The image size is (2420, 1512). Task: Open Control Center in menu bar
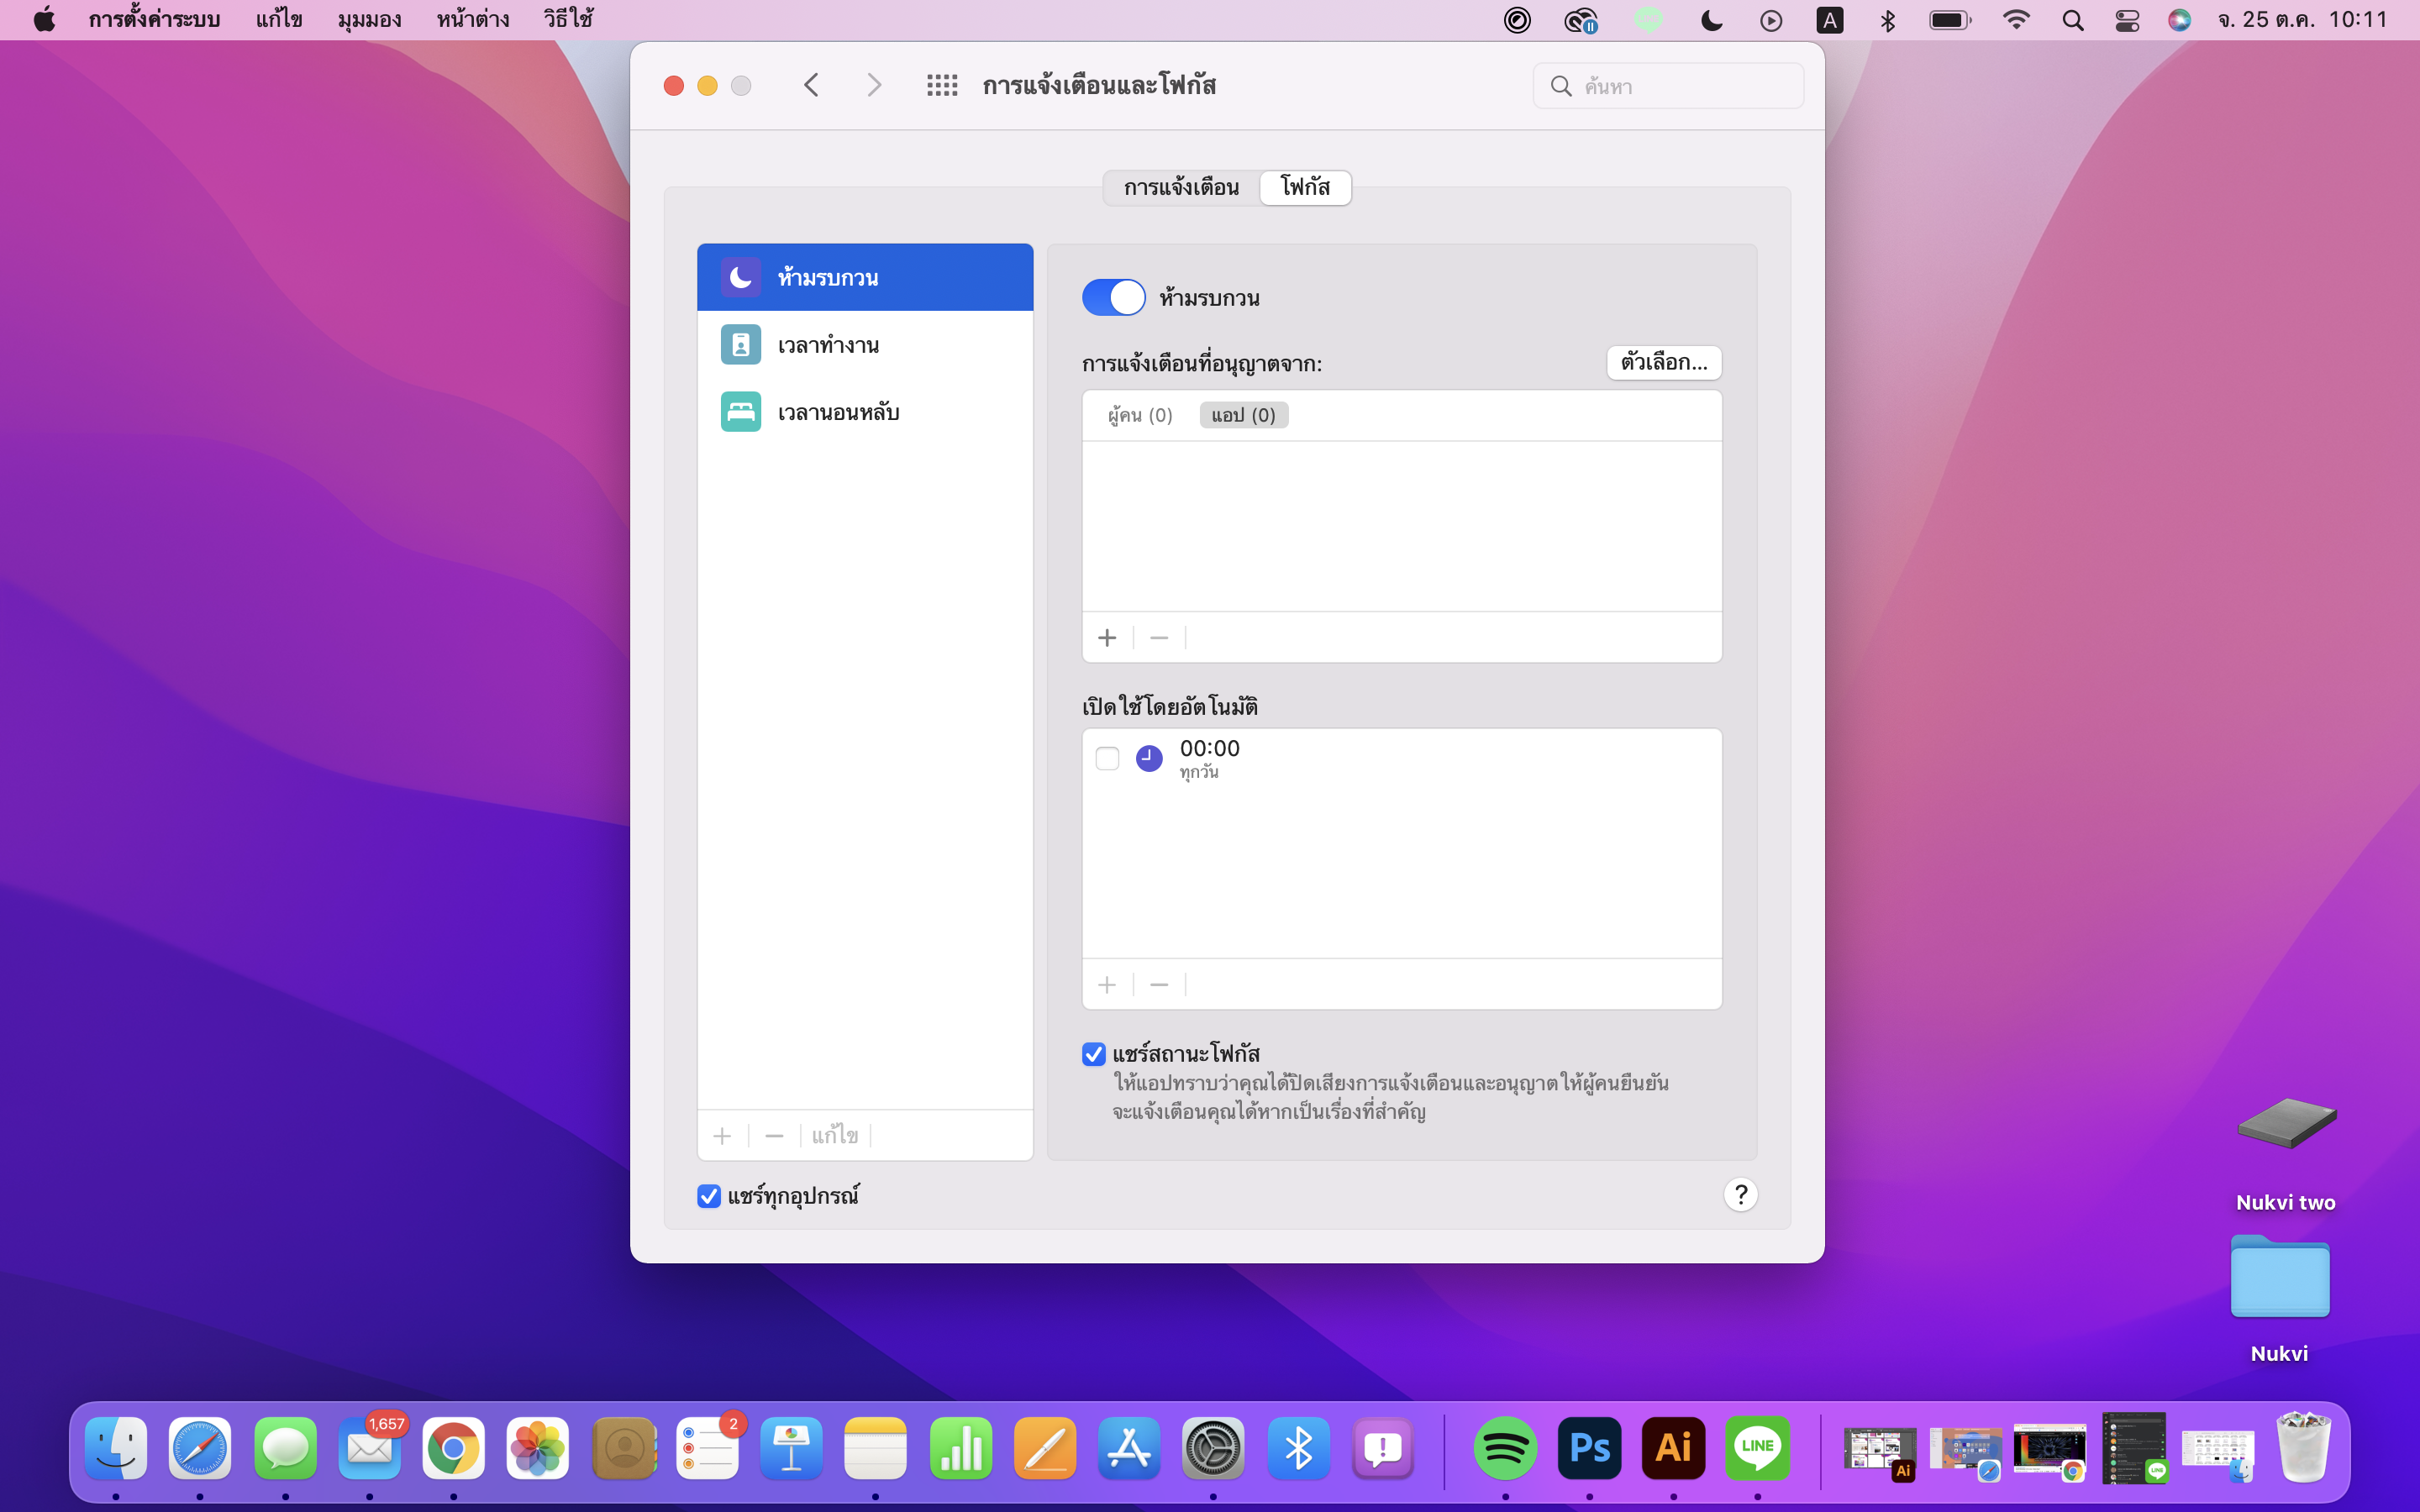[2127, 21]
